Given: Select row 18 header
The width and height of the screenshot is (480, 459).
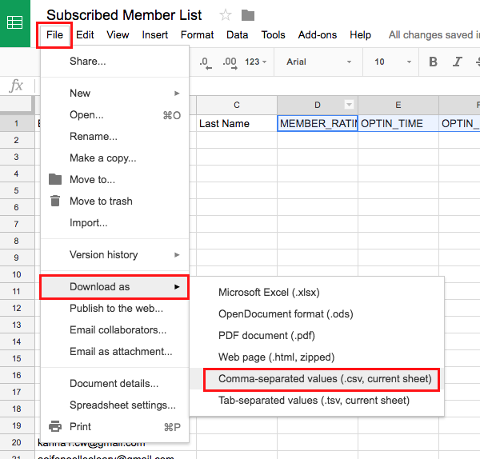Looking at the screenshot, I should pyautogui.click(x=17, y=409).
